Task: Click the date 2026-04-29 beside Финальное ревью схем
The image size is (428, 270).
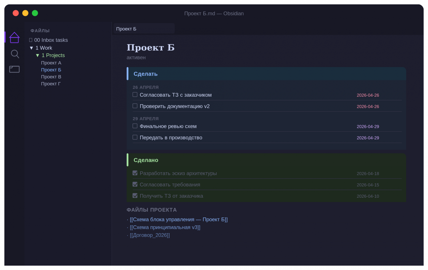Action: (x=368, y=127)
